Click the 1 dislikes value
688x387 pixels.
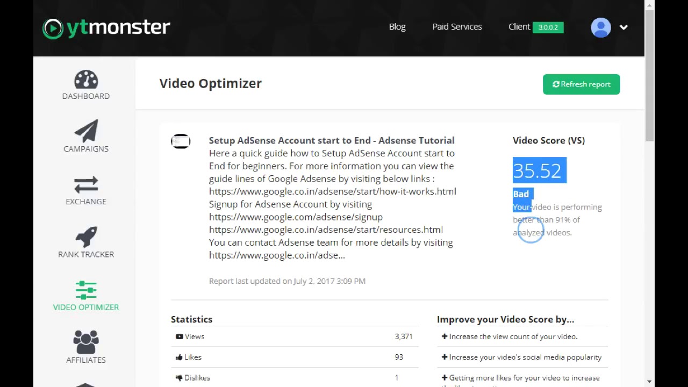pyautogui.click(x=397, y=378)
